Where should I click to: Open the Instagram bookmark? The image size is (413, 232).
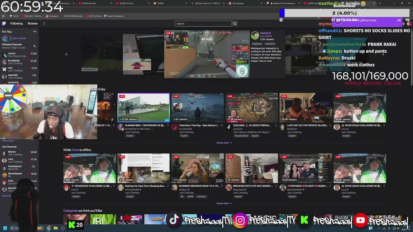click(x=52, y=16)
